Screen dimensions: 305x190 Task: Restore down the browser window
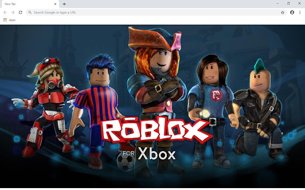coord(288,3)
